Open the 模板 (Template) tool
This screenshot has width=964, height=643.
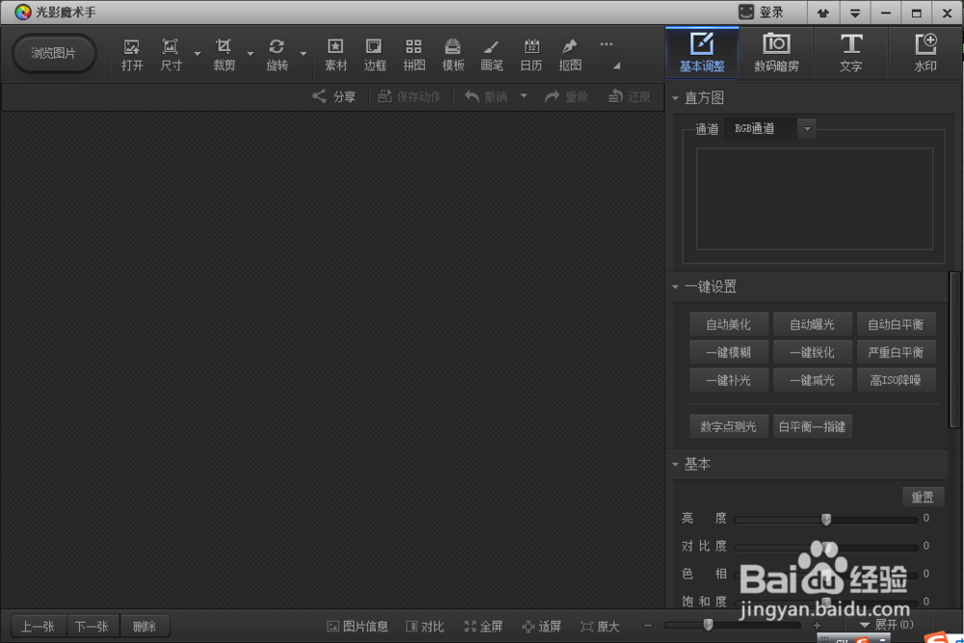pos(452,53)
